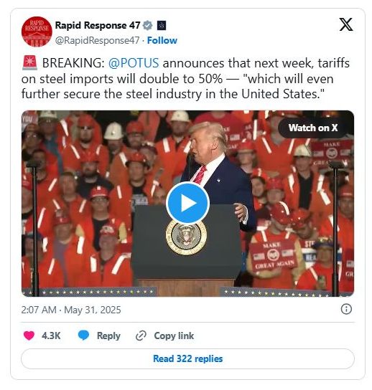This screenshot has height=390, width=372.
Task: Click the 4.3K likes count
Action: [x=51, y=336]
